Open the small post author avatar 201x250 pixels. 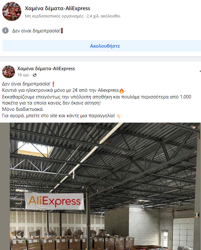click(9, 71)
